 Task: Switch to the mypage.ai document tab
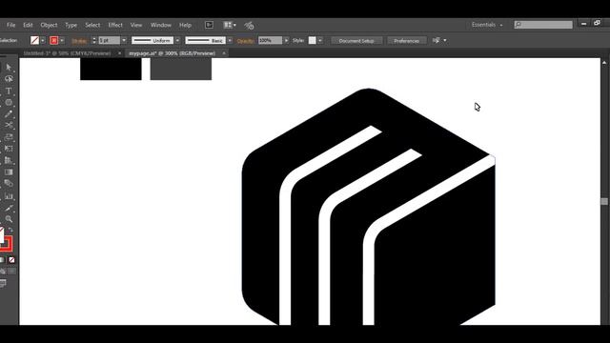[x=172, y=53]
